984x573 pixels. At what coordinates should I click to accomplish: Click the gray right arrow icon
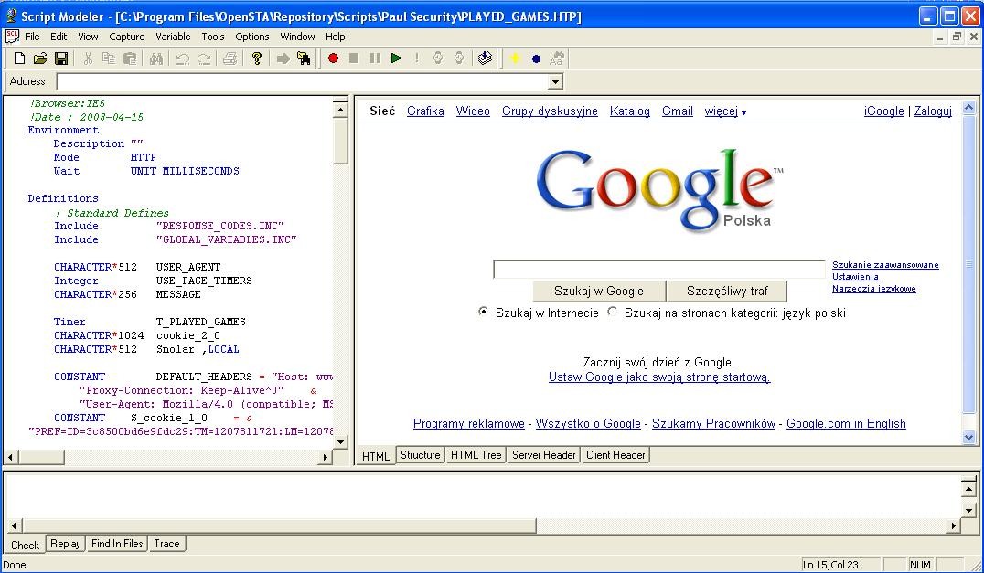283,58
